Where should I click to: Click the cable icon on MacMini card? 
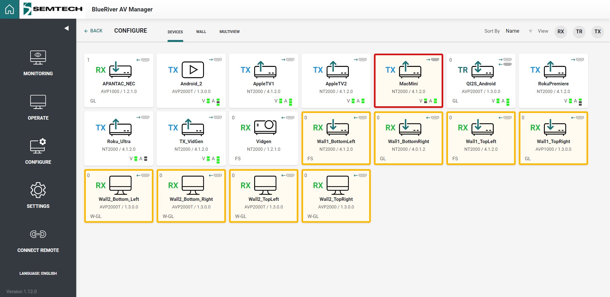(x=435, y=59)
